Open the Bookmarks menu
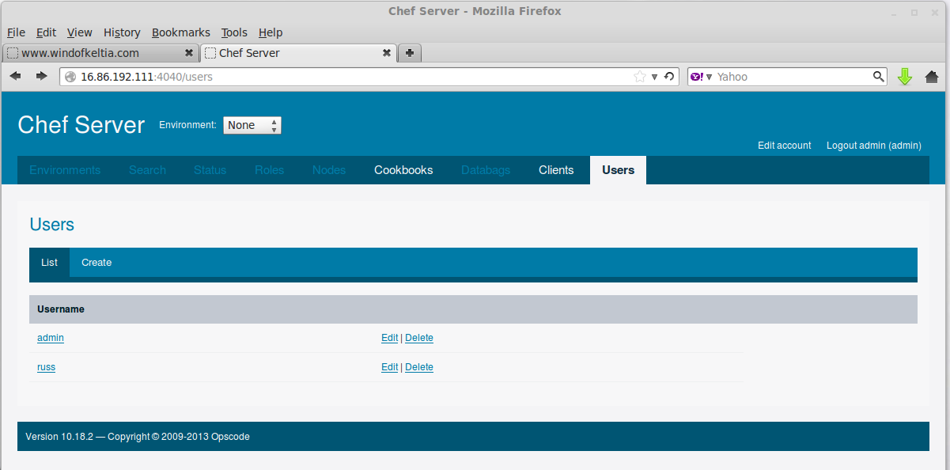 [181, 32]
